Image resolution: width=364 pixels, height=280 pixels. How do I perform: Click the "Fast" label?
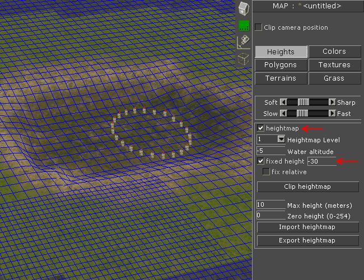(x=344, y=114)
